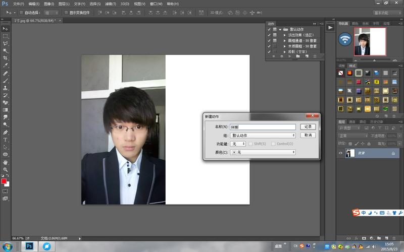Select the Lasso tool
The image size is (404, 252).
(6, 43)
